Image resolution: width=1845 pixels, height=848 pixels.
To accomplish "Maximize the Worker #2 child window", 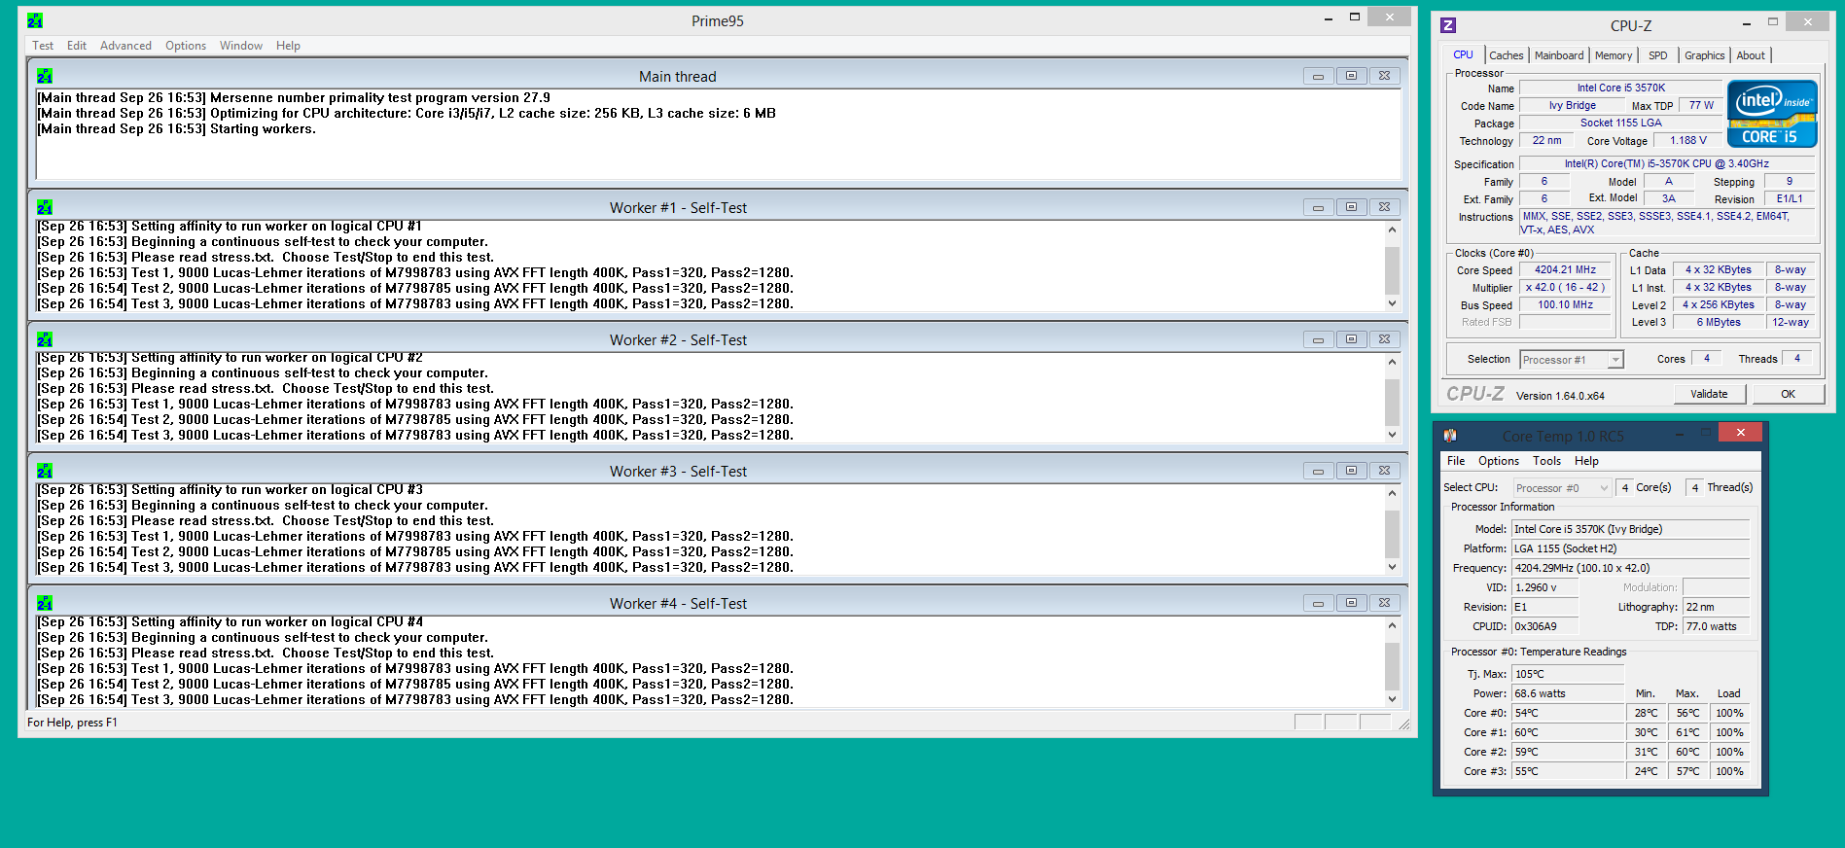I will pos(1351,339).
